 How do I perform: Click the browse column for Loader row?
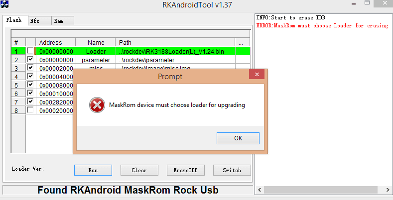[243, 51]
